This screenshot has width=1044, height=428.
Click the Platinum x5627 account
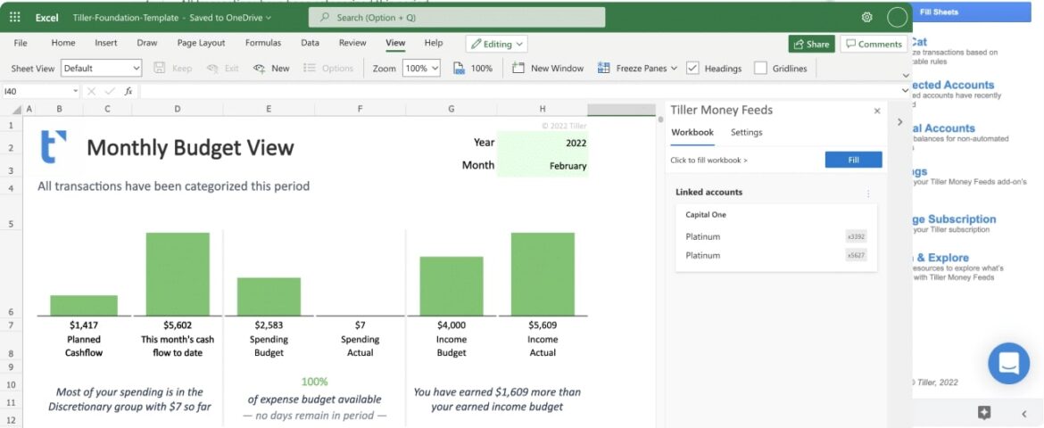point(776,255)
